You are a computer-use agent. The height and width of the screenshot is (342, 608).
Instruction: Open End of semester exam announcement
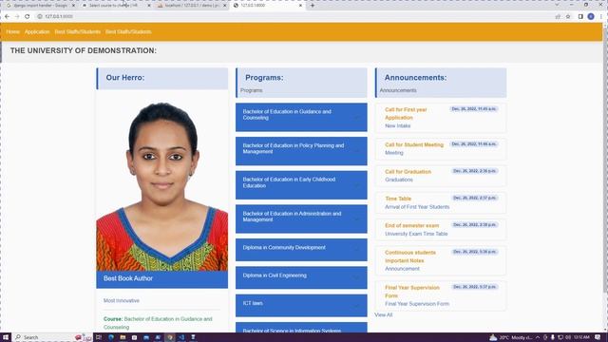click(411, 226)
